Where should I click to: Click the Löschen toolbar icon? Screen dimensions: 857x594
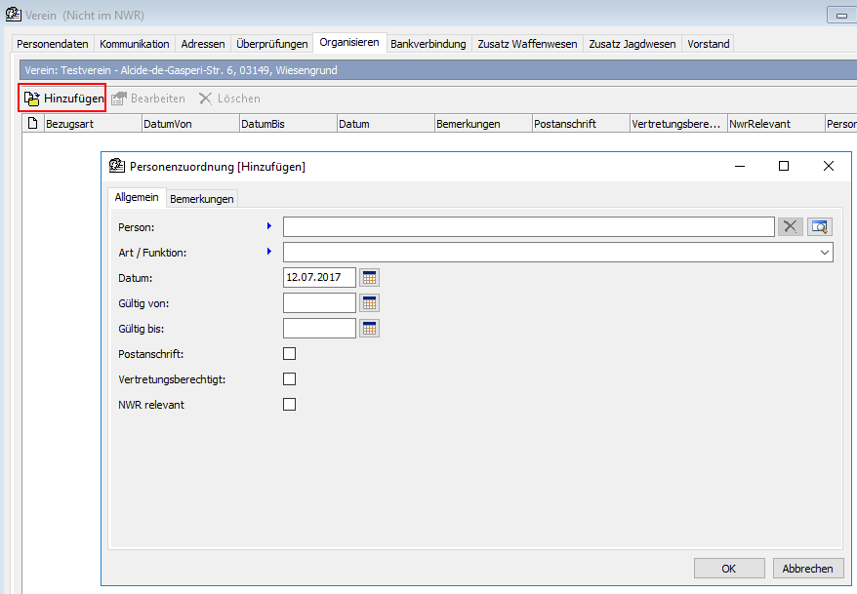point(205,99)
